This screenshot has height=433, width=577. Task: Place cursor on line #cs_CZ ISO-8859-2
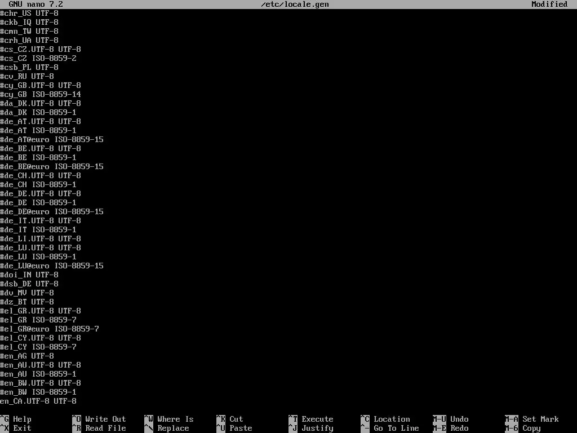[x=38, y=58]
